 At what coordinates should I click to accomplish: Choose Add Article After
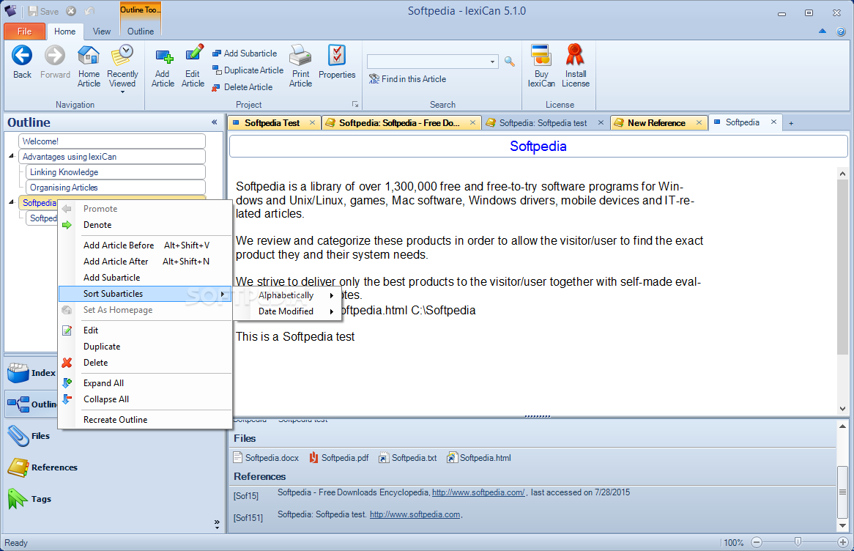(145, 262)
